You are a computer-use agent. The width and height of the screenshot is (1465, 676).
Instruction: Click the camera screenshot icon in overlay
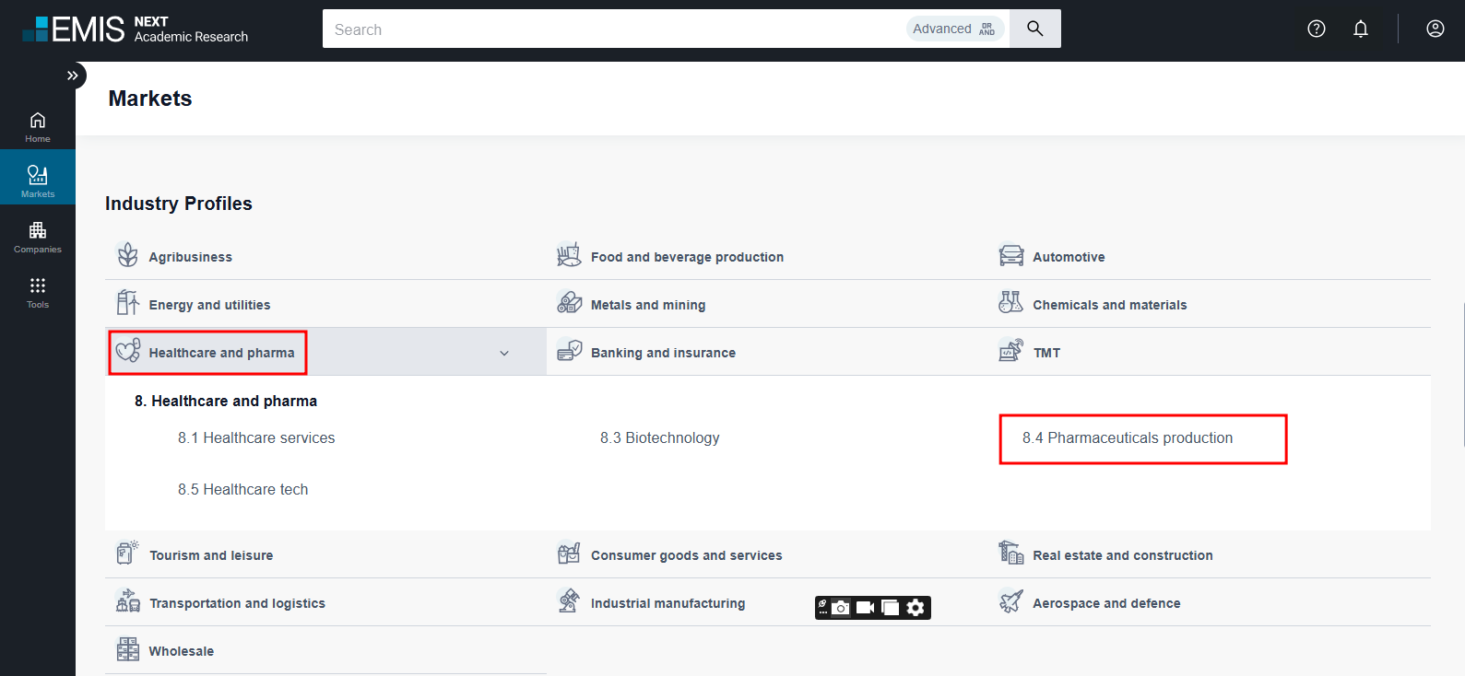pyautogui.click(x=841, y=608)
